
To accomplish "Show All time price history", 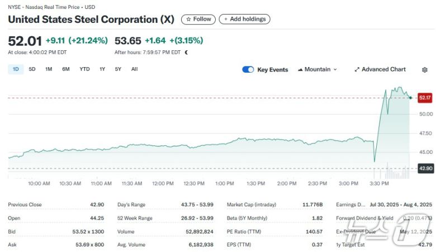I will 134,69.
